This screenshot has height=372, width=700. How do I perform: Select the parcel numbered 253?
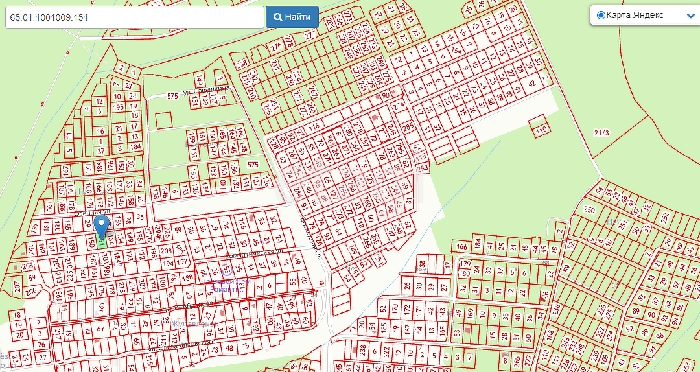click(x=423, y=168)
